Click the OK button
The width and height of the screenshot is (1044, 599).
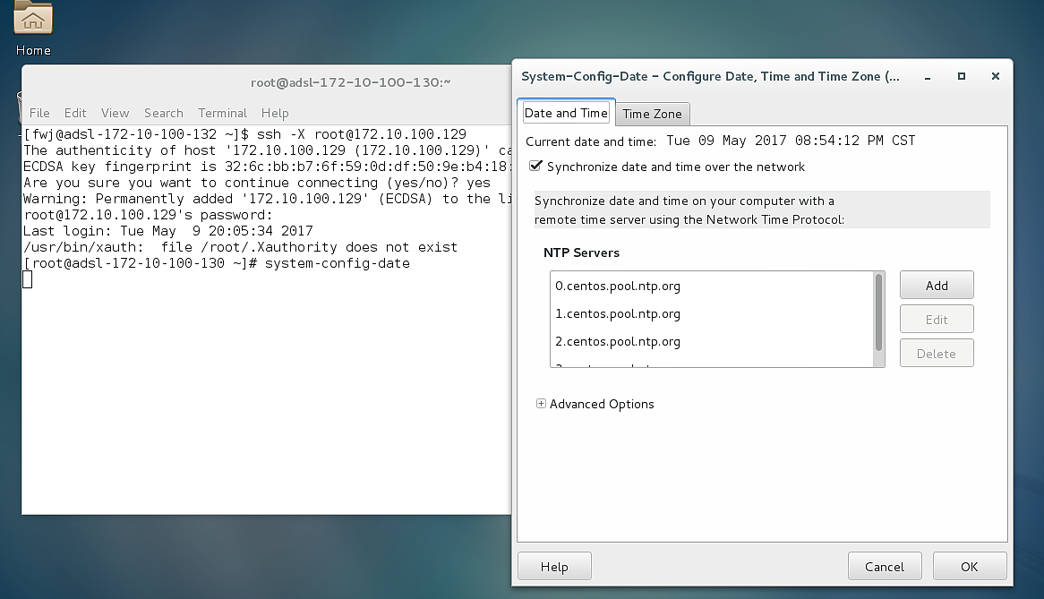[969, 566]
